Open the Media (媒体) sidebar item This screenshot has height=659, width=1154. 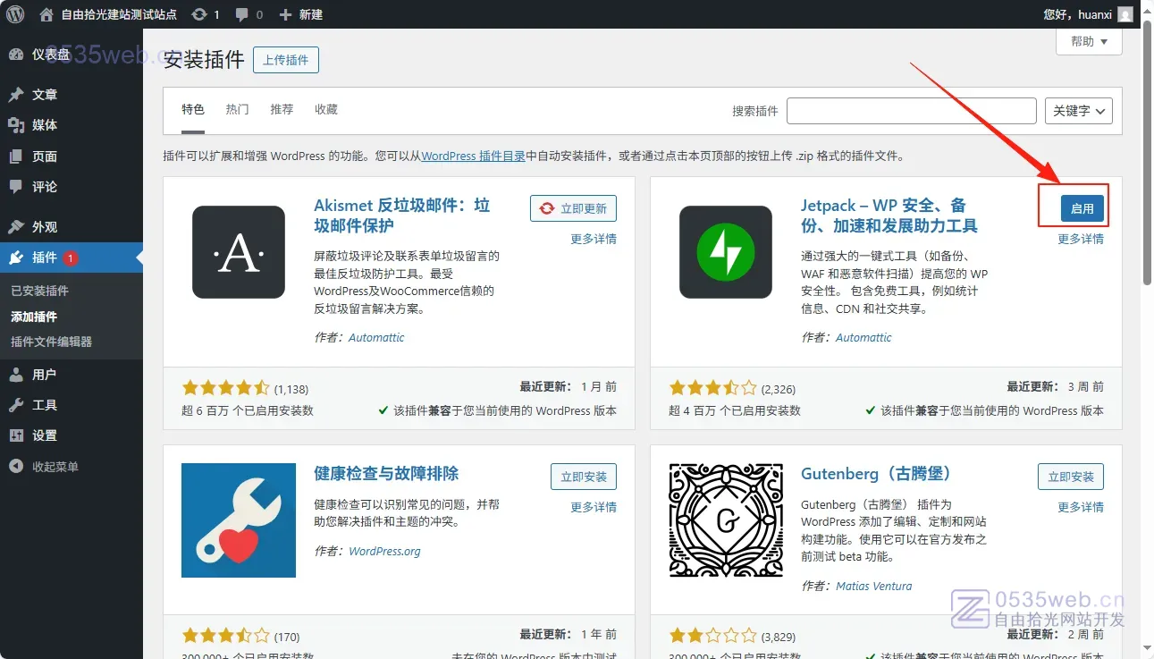[44, 125]
